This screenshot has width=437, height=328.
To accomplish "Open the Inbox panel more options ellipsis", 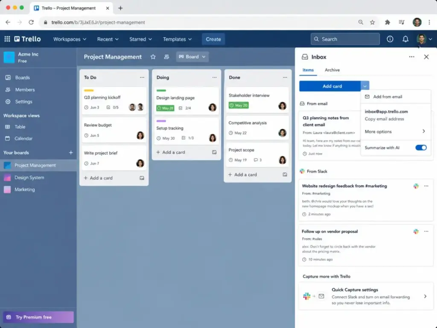I will point(412,57).
